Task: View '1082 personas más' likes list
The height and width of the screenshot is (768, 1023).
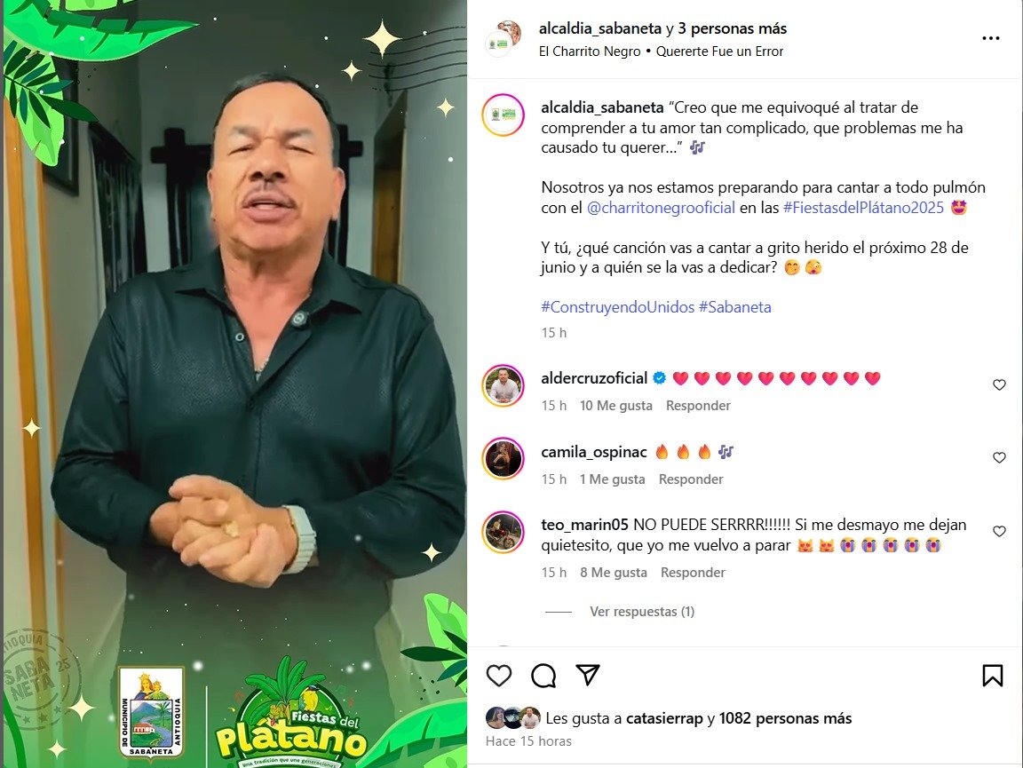Action: (x=786, y=718)
